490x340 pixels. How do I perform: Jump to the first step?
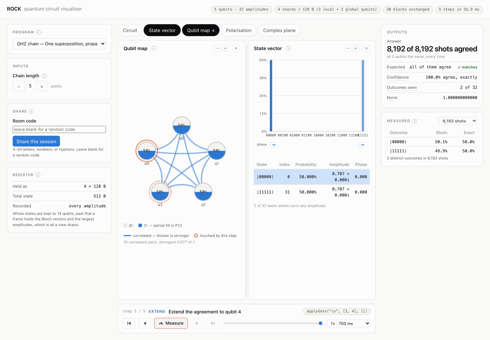[129, 323]
